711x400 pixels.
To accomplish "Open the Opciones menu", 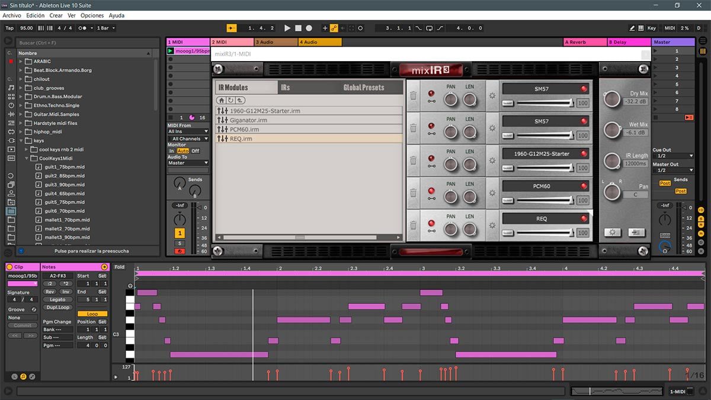I will click(92, 15).
